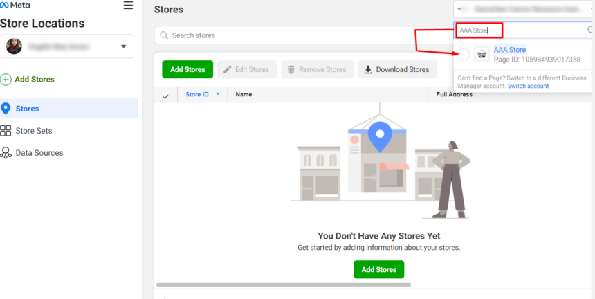Click the magnifier icon in Search stores
This screenshot has width=595, height=299.
(164, 35)
